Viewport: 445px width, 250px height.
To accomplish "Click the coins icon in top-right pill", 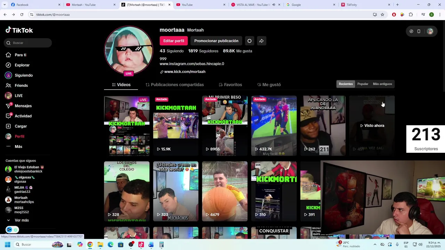I will tap(411, 31).
